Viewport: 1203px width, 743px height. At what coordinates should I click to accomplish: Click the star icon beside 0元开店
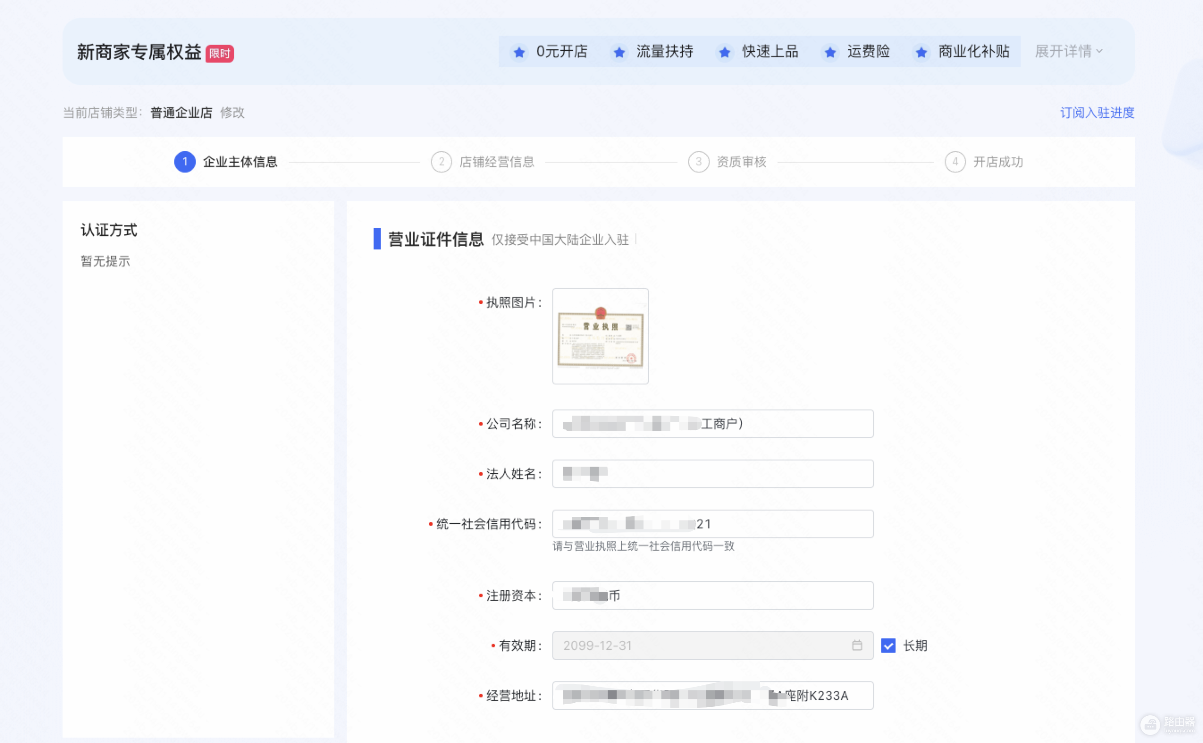(519, 52)
